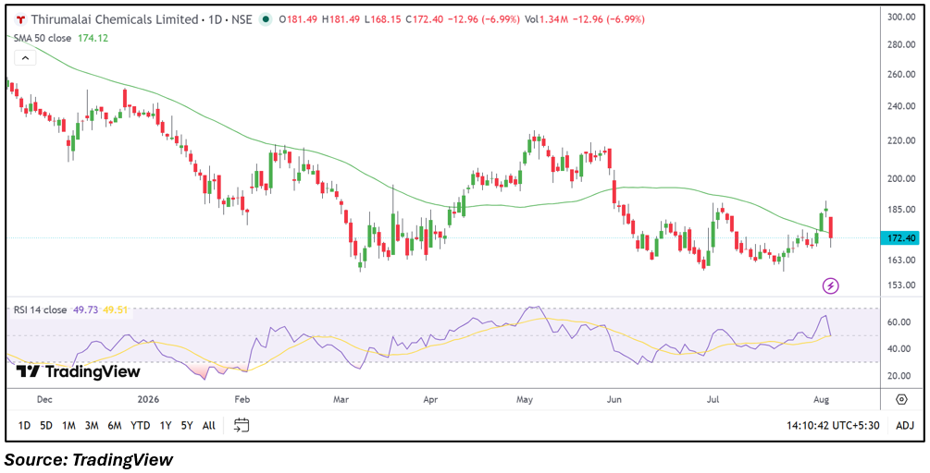
Task: Click the RSI axis label 60.00
Action: pyautogui.click(x=901, y=322)
